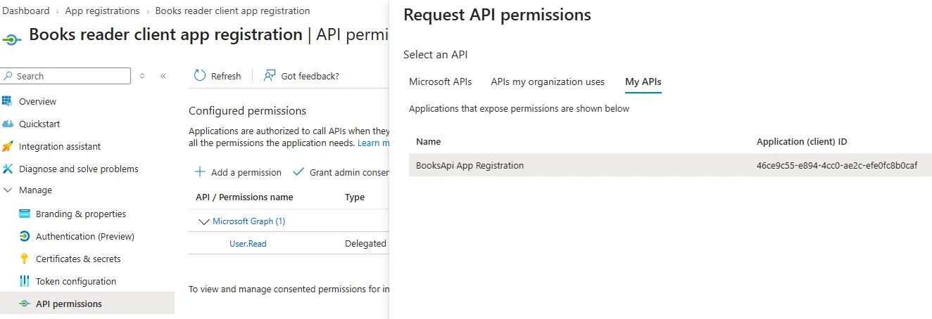Image resolution: width=932 pixels, height=319 pixels.
Task: Go to Branding & properties
Action: (81, 214)
